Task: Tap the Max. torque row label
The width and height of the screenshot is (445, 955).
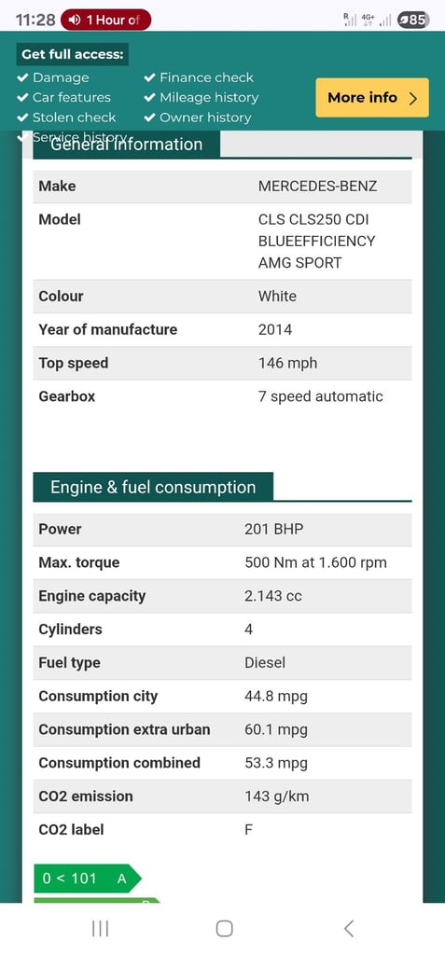Action: (x=79, y=562)
